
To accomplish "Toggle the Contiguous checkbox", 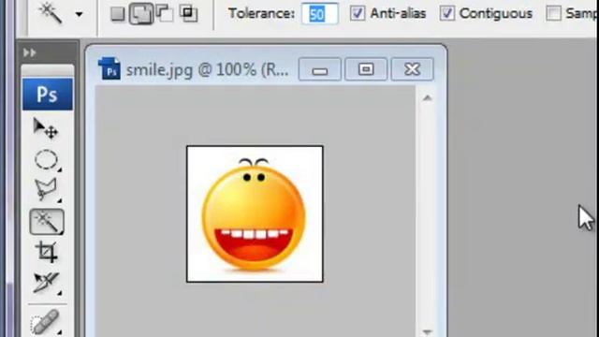I will point(447,13).
